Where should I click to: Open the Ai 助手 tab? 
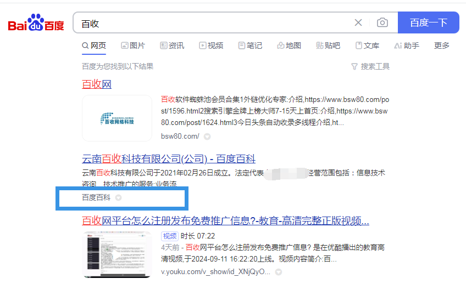click(407, 46)
